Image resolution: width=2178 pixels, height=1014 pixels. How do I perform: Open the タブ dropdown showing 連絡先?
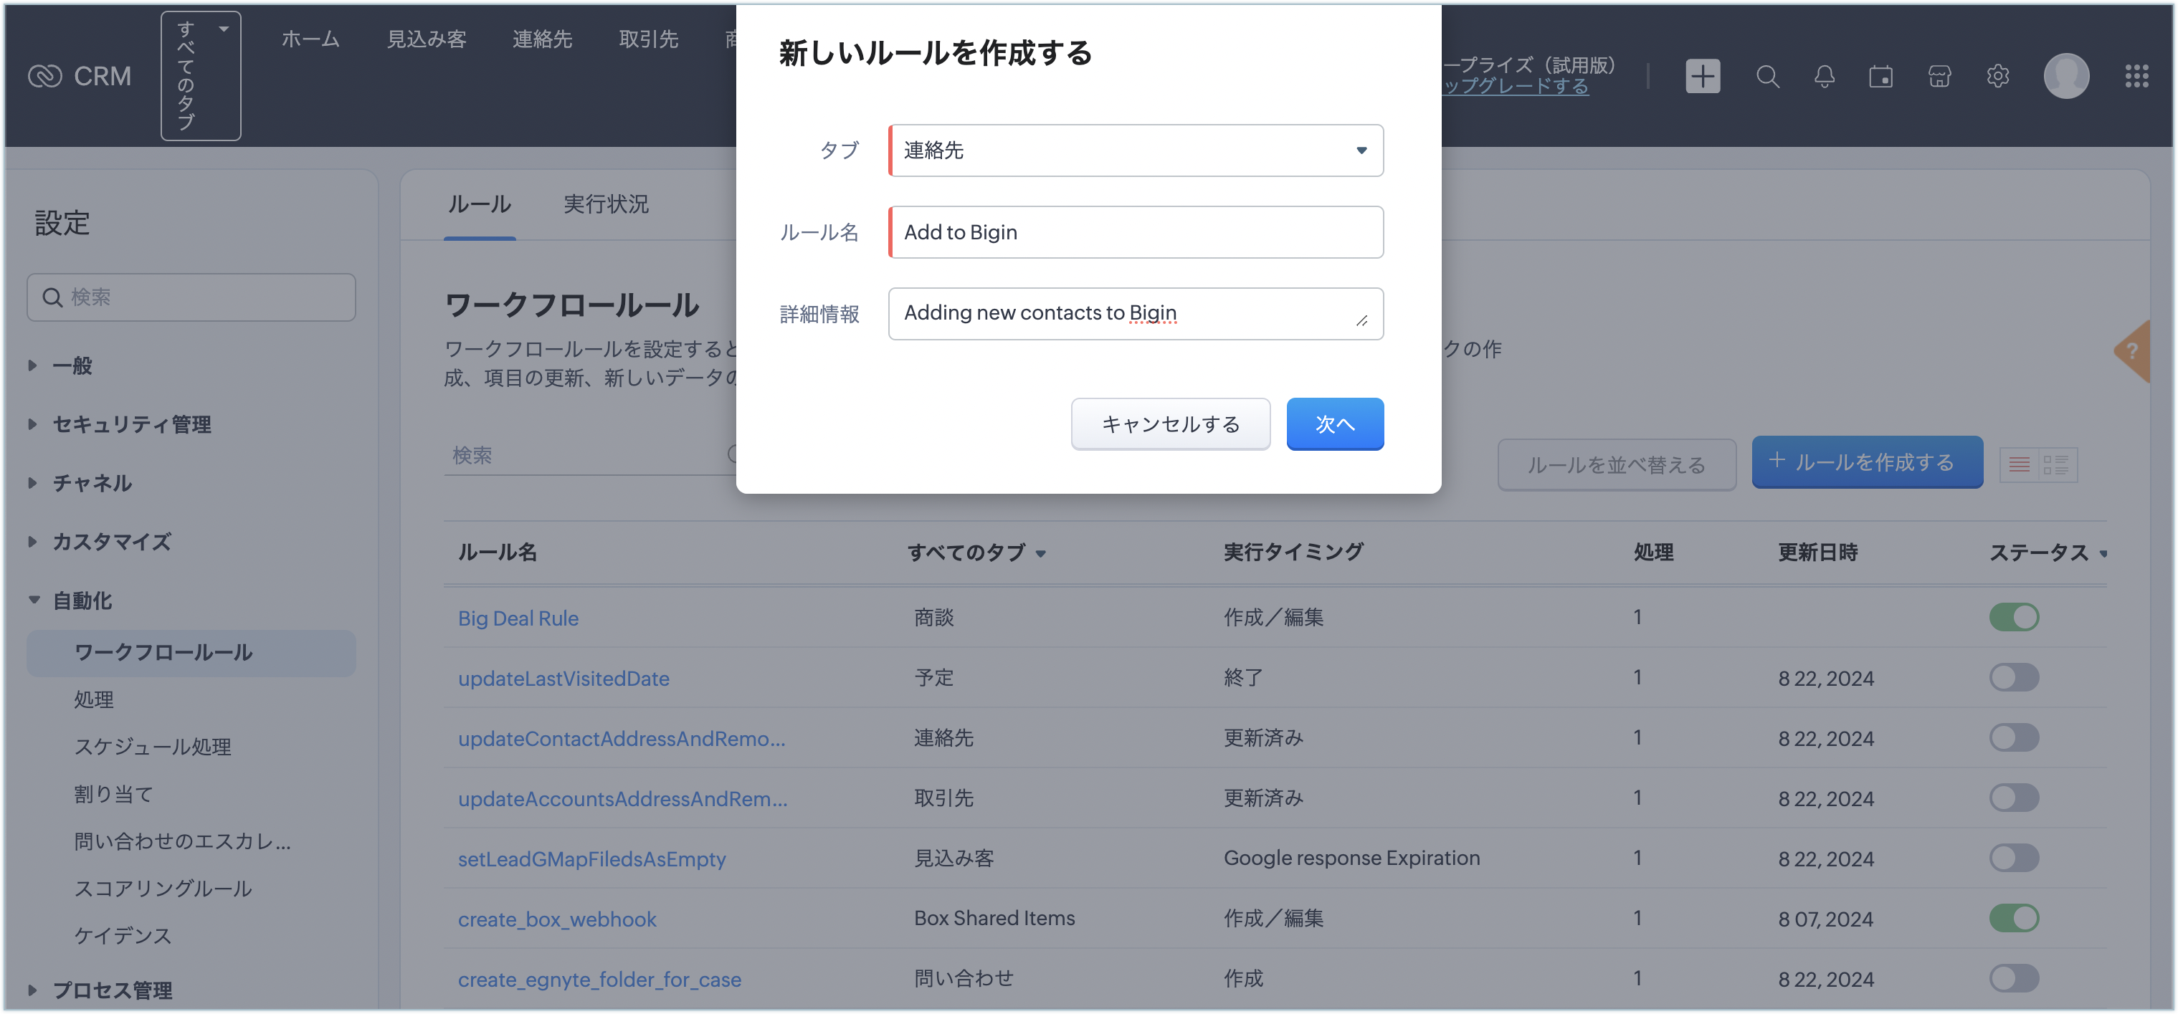1135,150
